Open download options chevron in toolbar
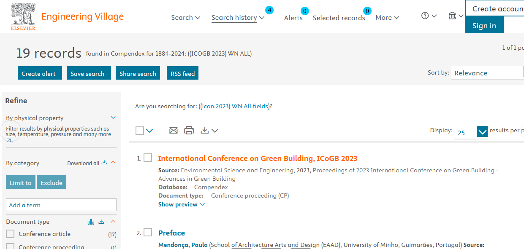The width and height of the screenshot is (524, 249). 215,131
